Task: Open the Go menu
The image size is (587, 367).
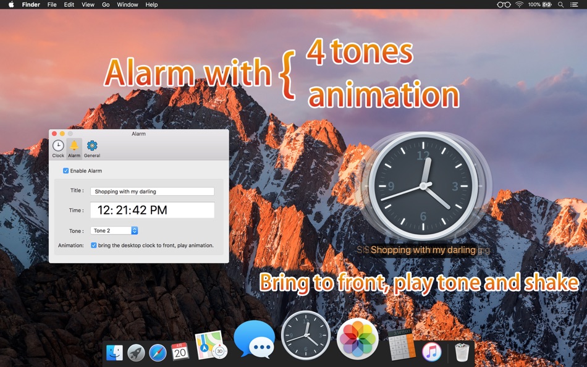Action: (106, 4)
